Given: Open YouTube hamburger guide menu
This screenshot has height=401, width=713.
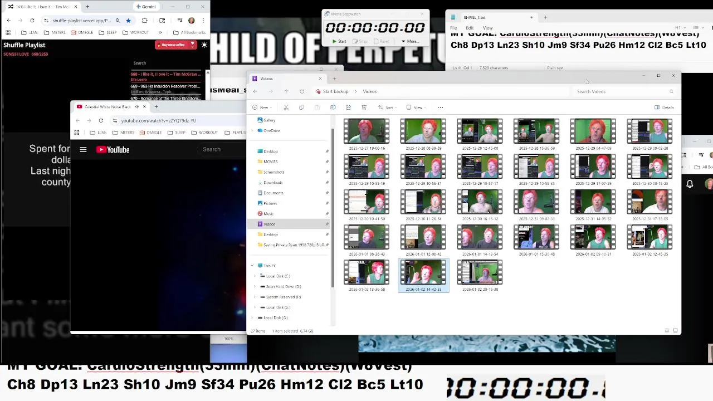Looking at the screenshot, I should point(83,149).
